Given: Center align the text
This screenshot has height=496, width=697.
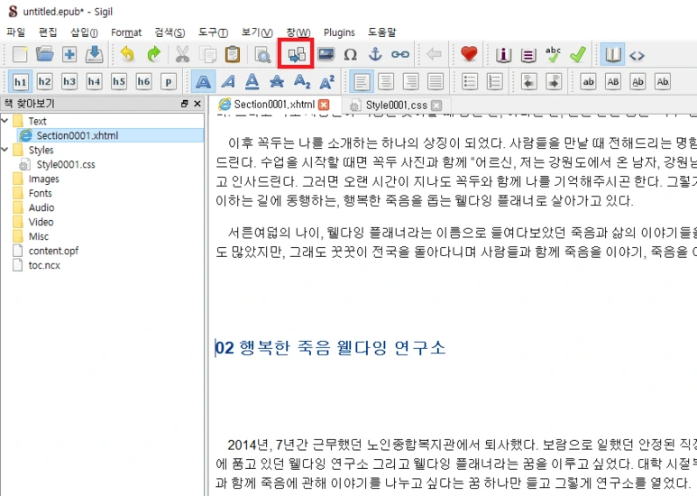Looking at the screenshot, I should click(386, 81).
